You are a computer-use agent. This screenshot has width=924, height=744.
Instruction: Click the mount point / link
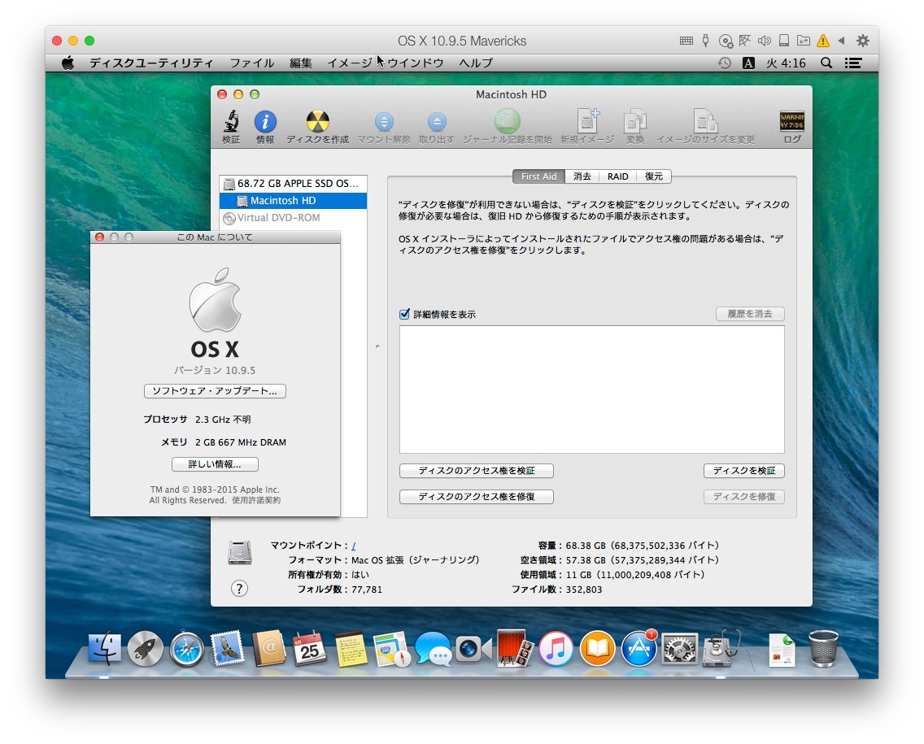[x=353, y=546]
